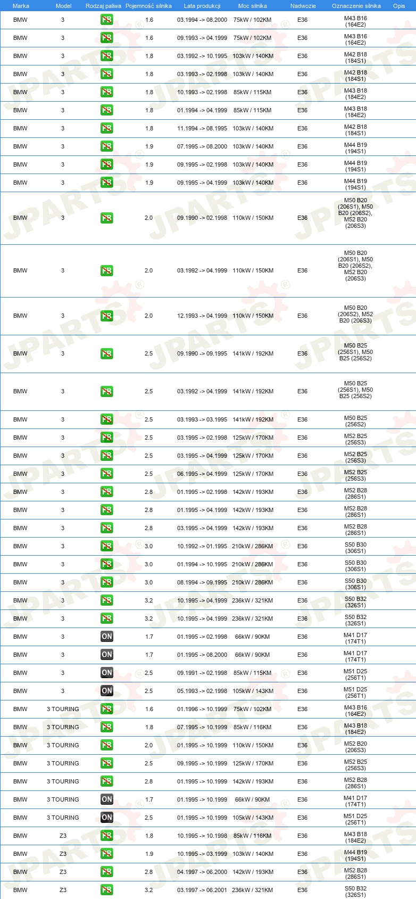This screenshot has width=416, height=899.
Task: Click date cell 01.1995 -> 04.1999
Action: click(202, 510)
